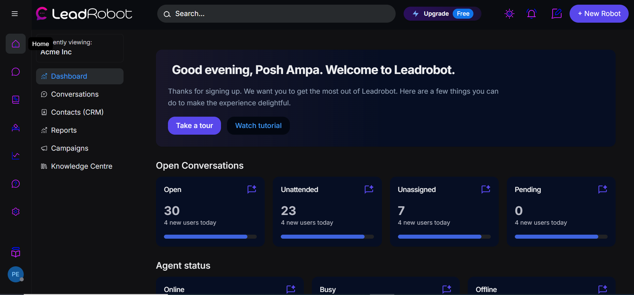Click the Busy agent status label
This screenshot has height=295, width=634.
(328, 289)
